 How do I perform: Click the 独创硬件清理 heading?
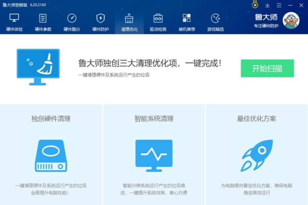point(51,119)
